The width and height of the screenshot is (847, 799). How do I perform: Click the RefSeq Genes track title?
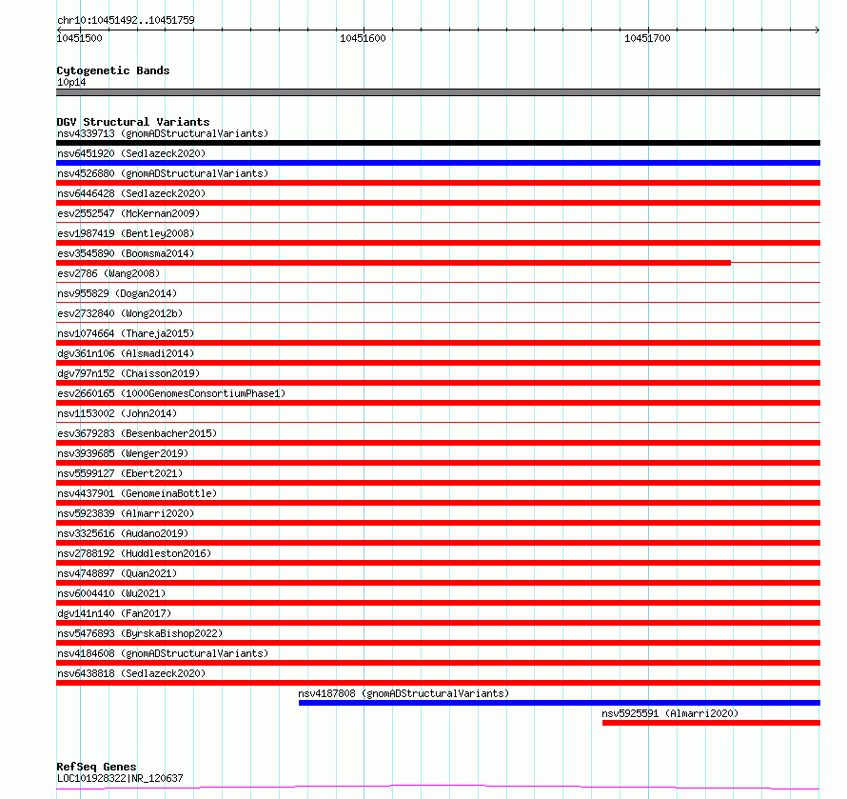pos(96,767)
